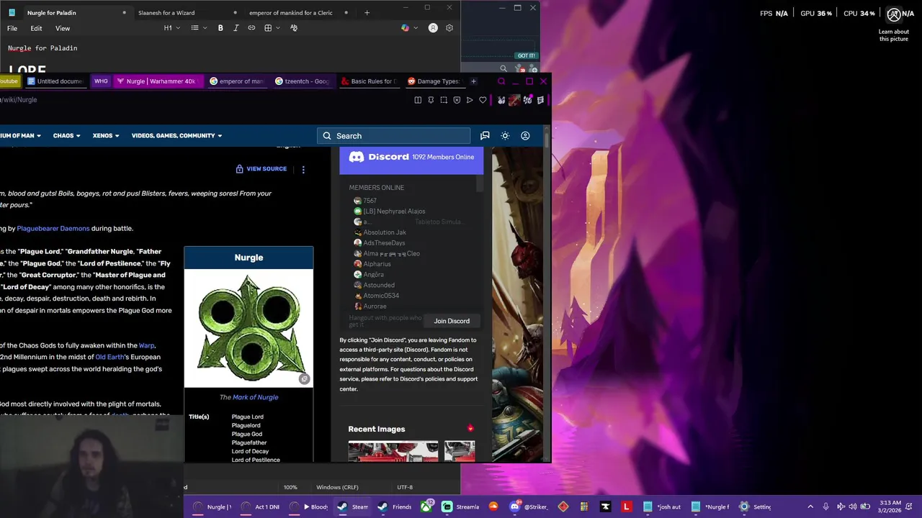Open the table dropdown in Notepad
The height and width of the screenshot is (518, 922).
272,28
